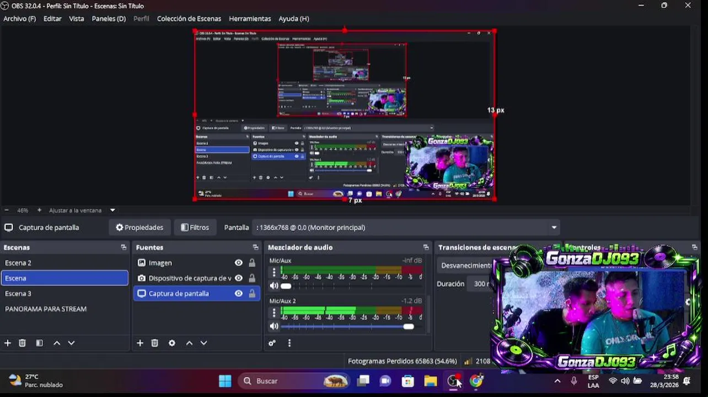The image size is (708, 397).
Task: Select the PANORAMA PARA STREAM scene
Action: coord(65,309)
